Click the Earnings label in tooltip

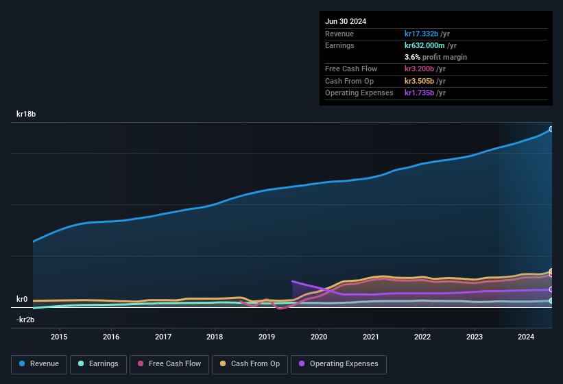point(339,45)
